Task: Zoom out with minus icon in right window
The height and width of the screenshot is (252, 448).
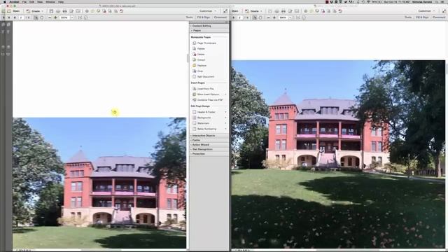Action: click(269, 17)
